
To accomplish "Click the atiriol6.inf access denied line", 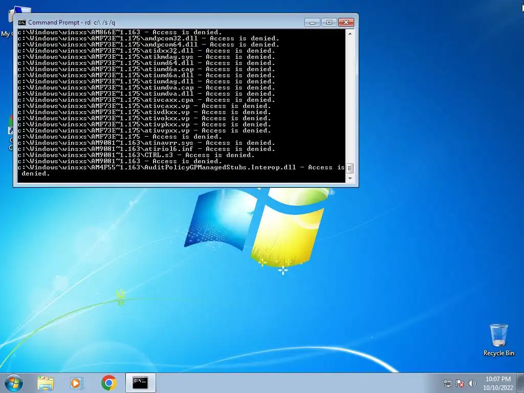I will click(x=146, y=149).
